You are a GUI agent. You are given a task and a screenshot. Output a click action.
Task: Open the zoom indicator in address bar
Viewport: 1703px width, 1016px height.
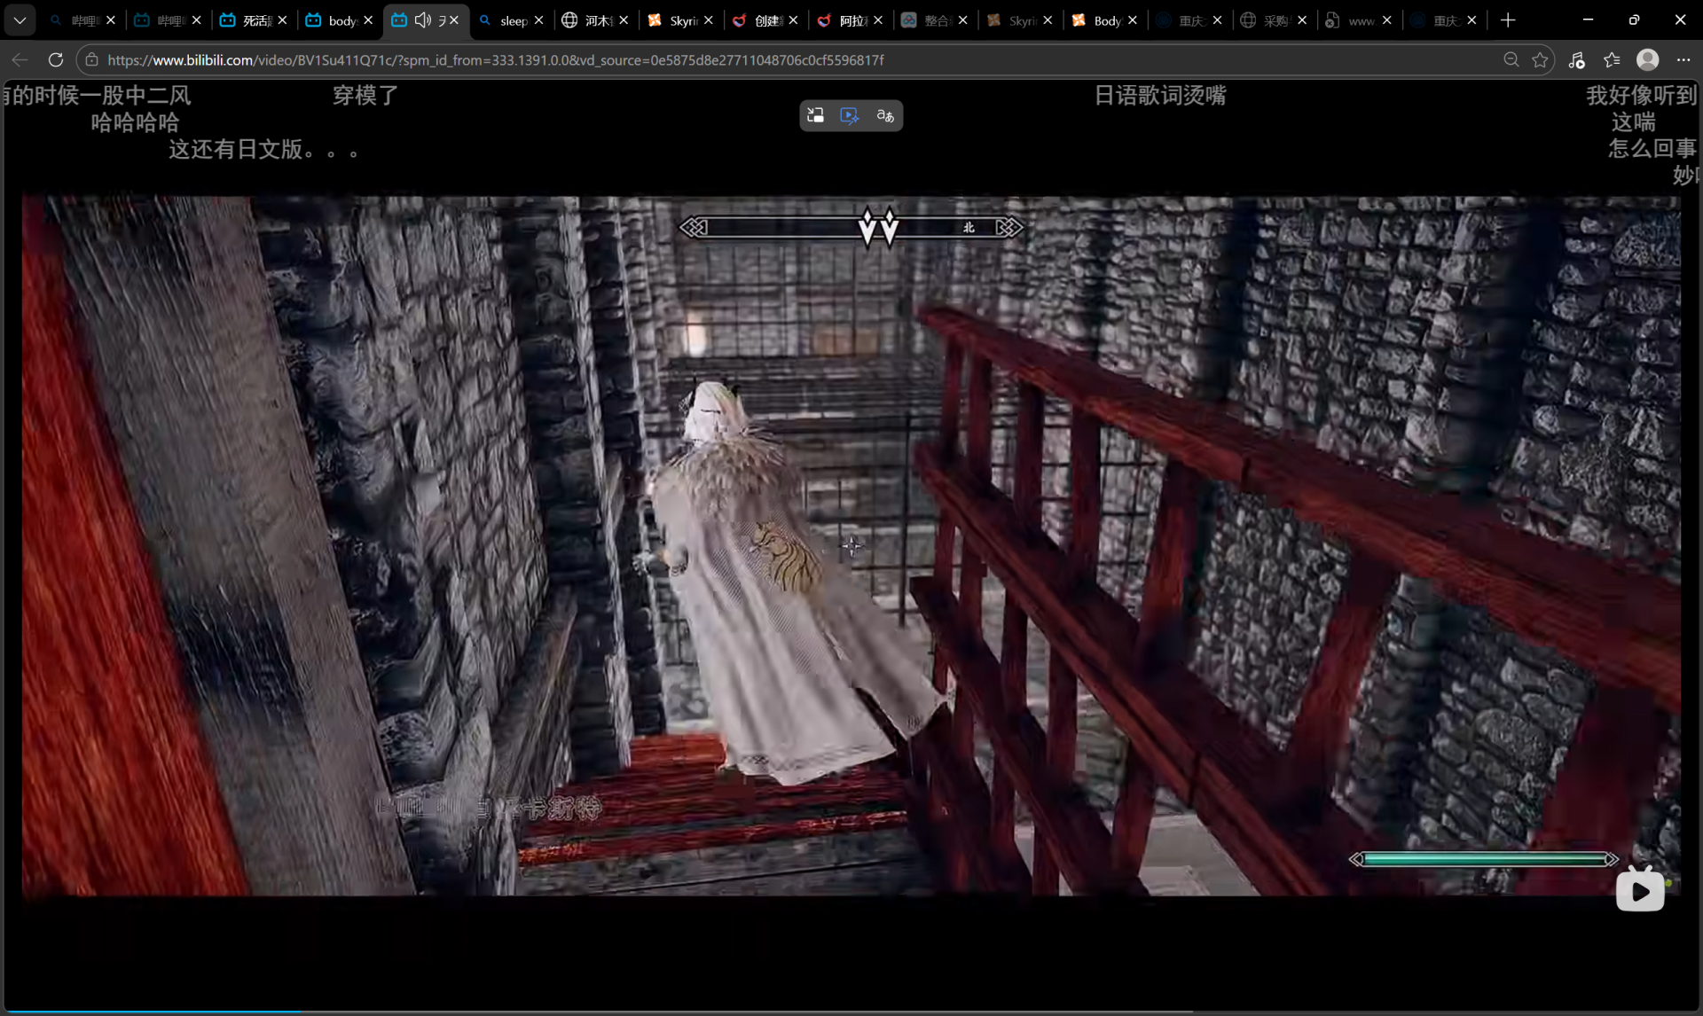pos(1511,59)
